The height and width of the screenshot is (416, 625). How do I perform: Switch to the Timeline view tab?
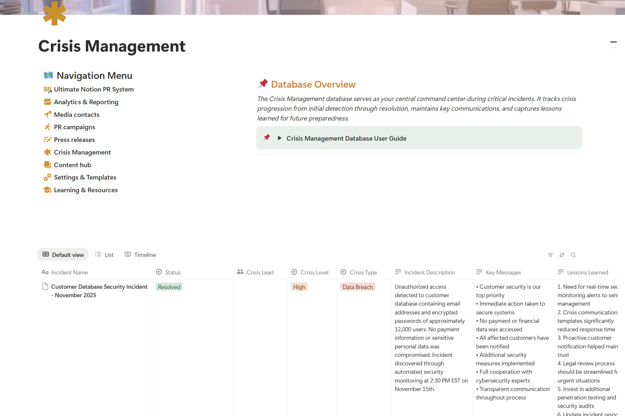[x=140, y=255]
